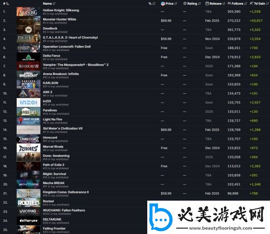Click Arena Breakout thumbnail

(28, 75)
